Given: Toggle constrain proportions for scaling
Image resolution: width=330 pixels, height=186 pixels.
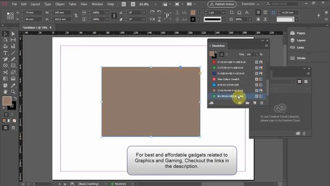Looking at the screenshot, I should coord(114,16).
